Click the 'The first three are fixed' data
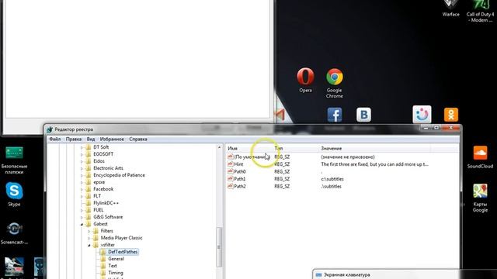Image resolution: width=497 pixels, height=279 pixels. (374, 164)
